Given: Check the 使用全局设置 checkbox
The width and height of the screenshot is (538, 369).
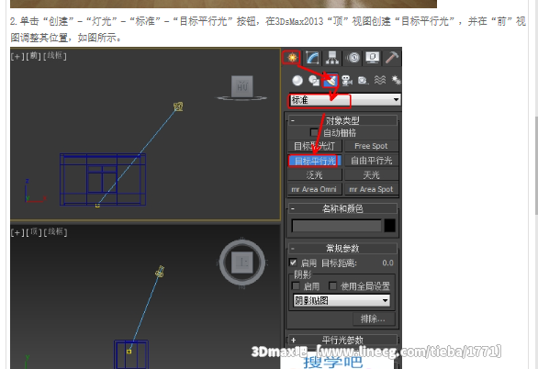Looking at the screenshot, I should 332,285.
